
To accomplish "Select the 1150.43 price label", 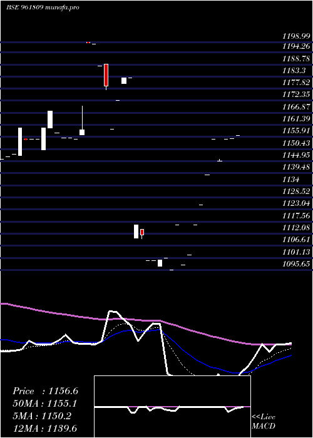I will coord(296,143).
